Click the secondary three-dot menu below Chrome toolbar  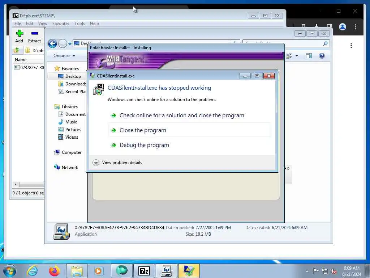pyautogui.click(x=351, y=46)
